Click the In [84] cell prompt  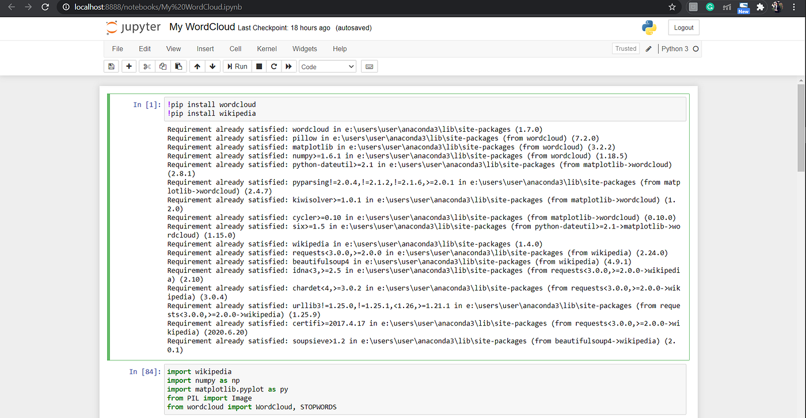[145, 372]
